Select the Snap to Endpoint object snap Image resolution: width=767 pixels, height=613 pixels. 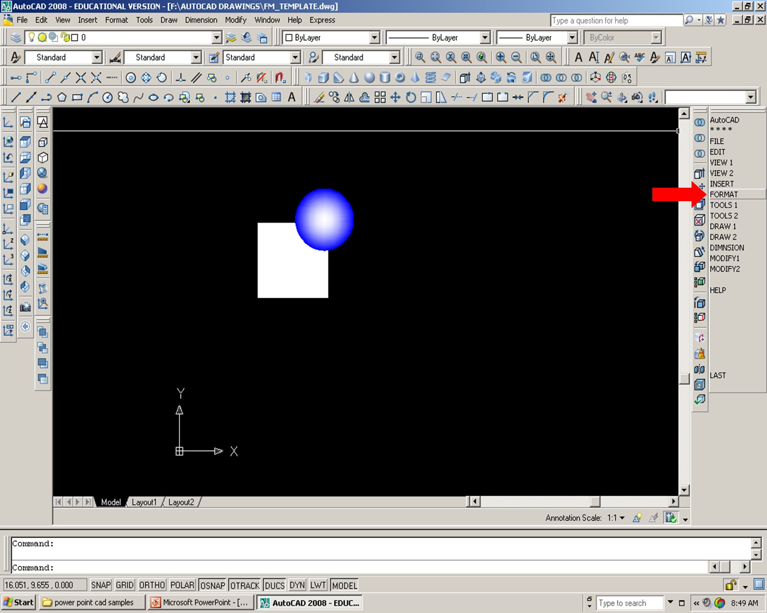click(50, 77)
